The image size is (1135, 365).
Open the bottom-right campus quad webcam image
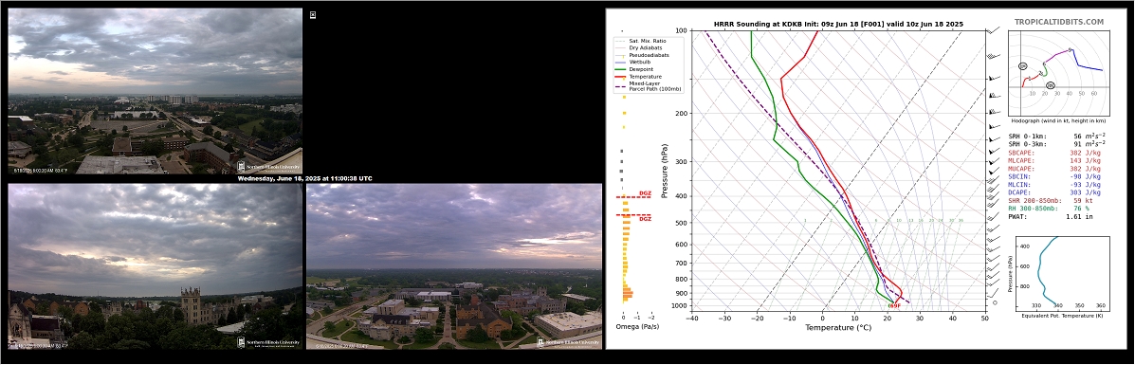click(x=454, y=266)
